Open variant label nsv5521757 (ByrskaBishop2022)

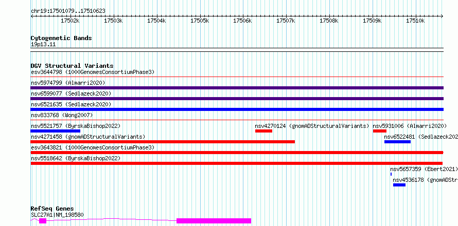tap(76, 126)
